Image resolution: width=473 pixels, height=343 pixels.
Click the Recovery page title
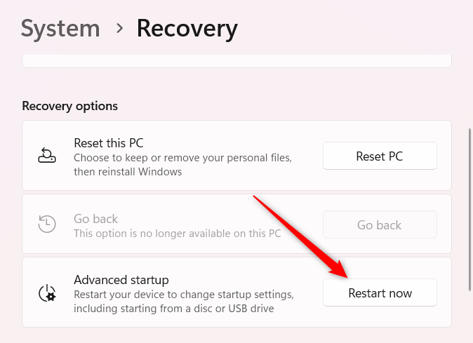(187, 29)
